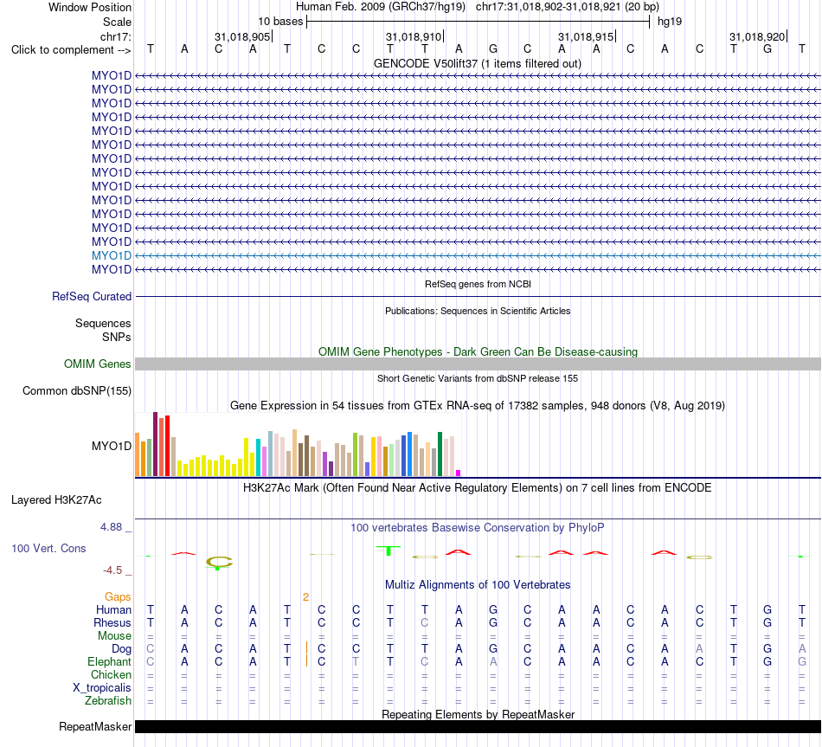Click the Human alignment row label
Screen dimensions: 822x747
[x=113, y=610]
